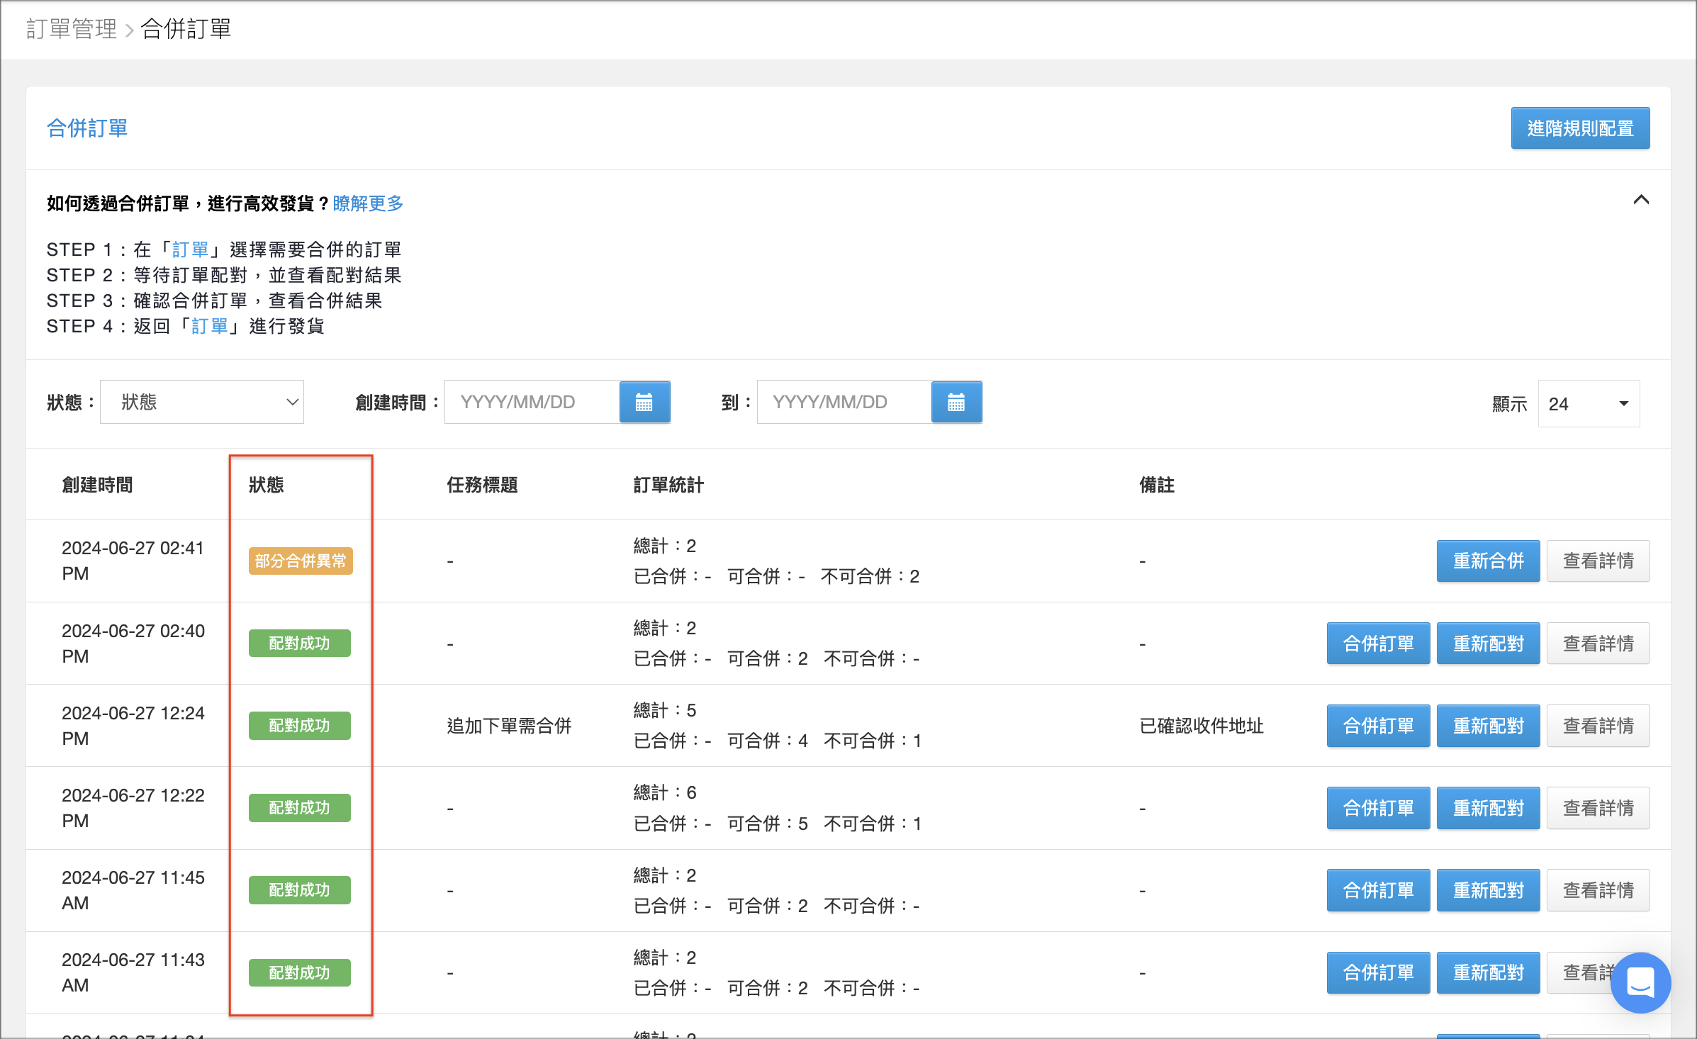Screen dimensions: 1697x1039
Task: Open calendar picker for 創建時間 start date
Action: [644, 402]
